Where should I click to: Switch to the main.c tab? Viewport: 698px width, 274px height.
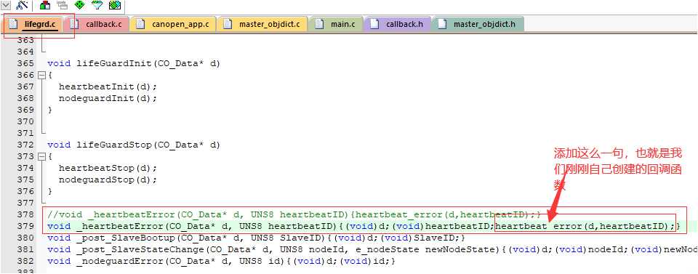(x=336, y=24)
